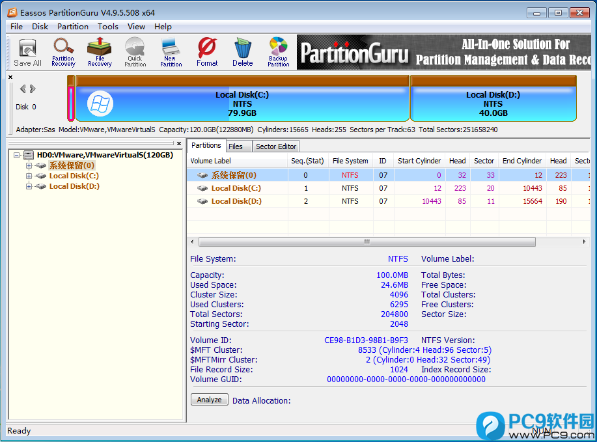This screenshot has height=442, width=597.
Task: Select Local Disk(C:) block in disk map
Action: click(x=242, y=98)
